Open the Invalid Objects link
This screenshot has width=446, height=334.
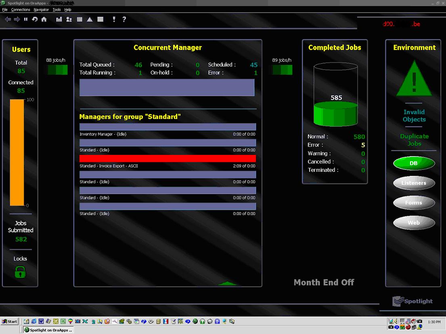pyautogui.click(x=414, y=116)
